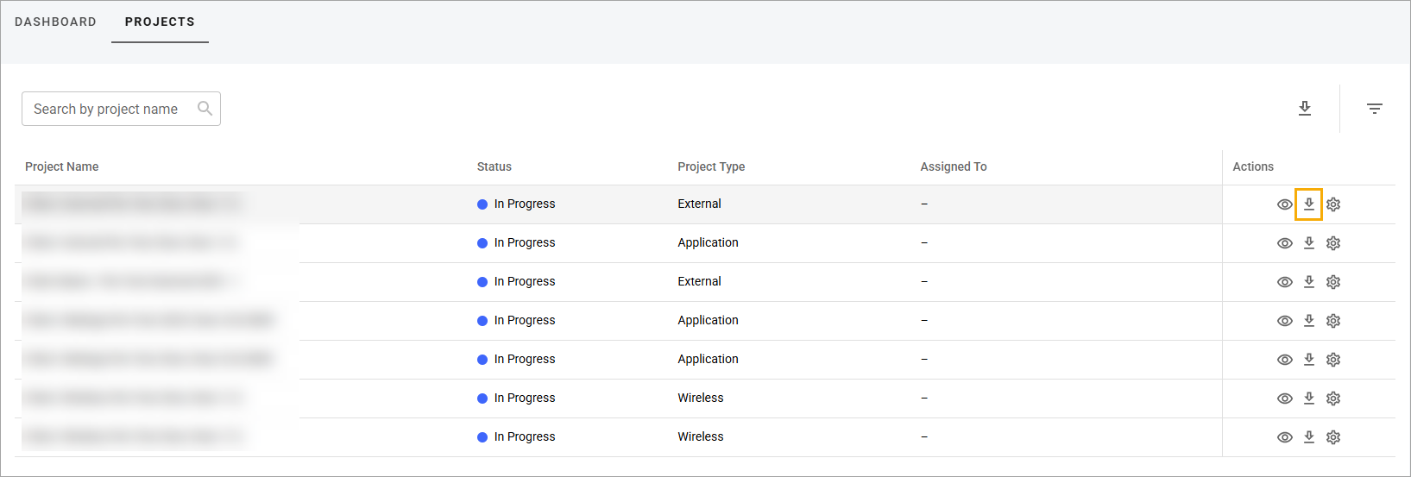Image resolution: width=1411 pixels, height=477 pixels.
Task: Open settings gear for first External row
Action: point(1333,204)
